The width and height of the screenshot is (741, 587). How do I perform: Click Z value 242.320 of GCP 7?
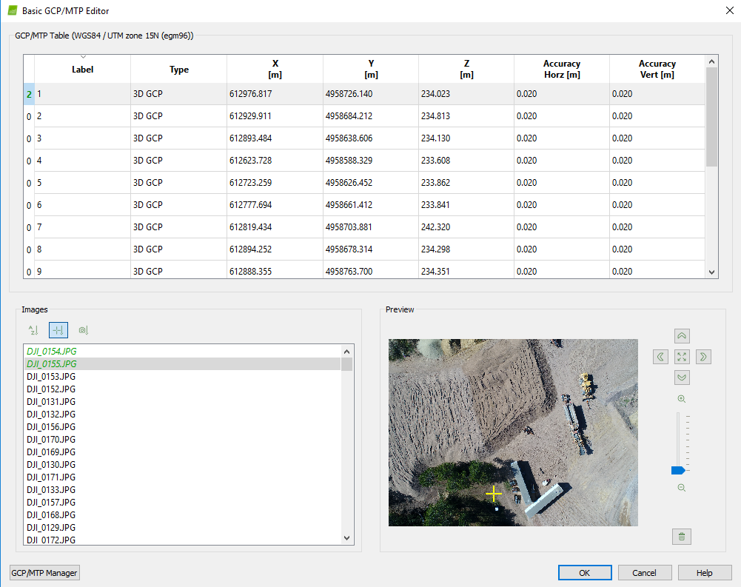(x=466, y=227)
